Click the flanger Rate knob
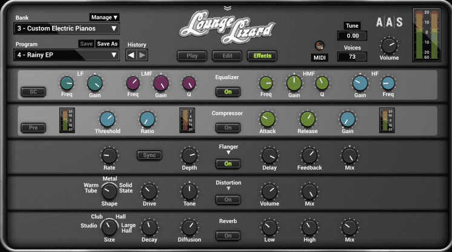 click(110, 155)
